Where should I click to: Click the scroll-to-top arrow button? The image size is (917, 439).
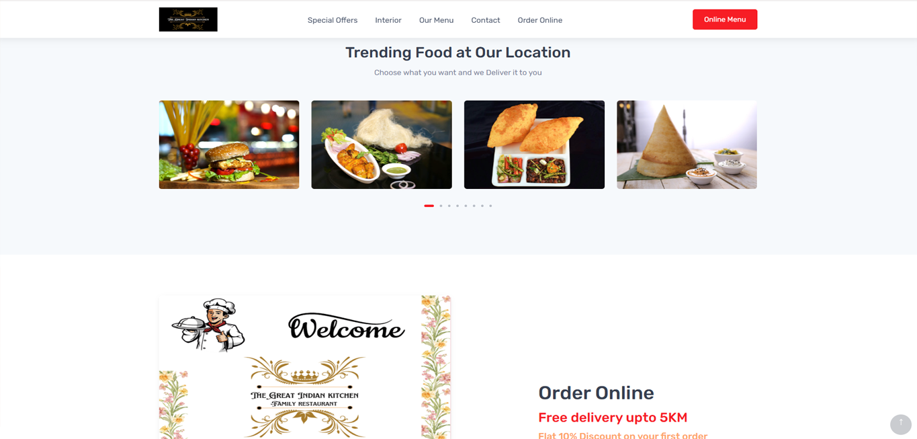tap(900, 424)
